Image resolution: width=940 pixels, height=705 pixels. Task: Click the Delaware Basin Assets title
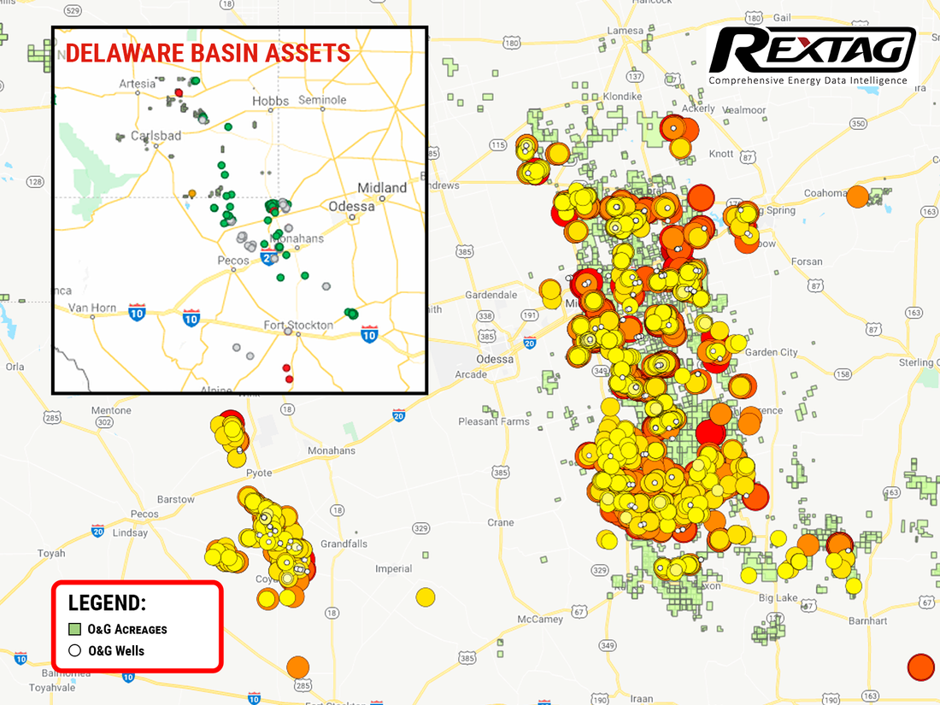[x=208, y=53]
